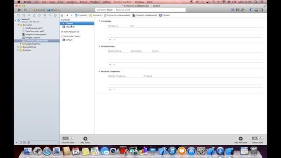Screen dimensions: 281x158
Task: Run the project with the Play button
Action: (x=19, y=10)
